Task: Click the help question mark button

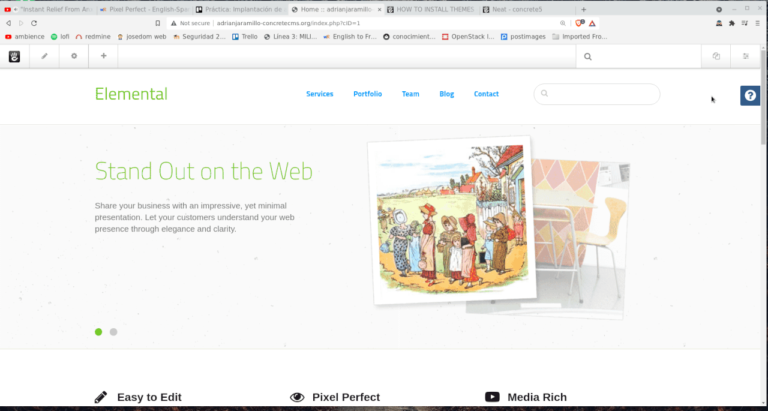Action: 750,95
